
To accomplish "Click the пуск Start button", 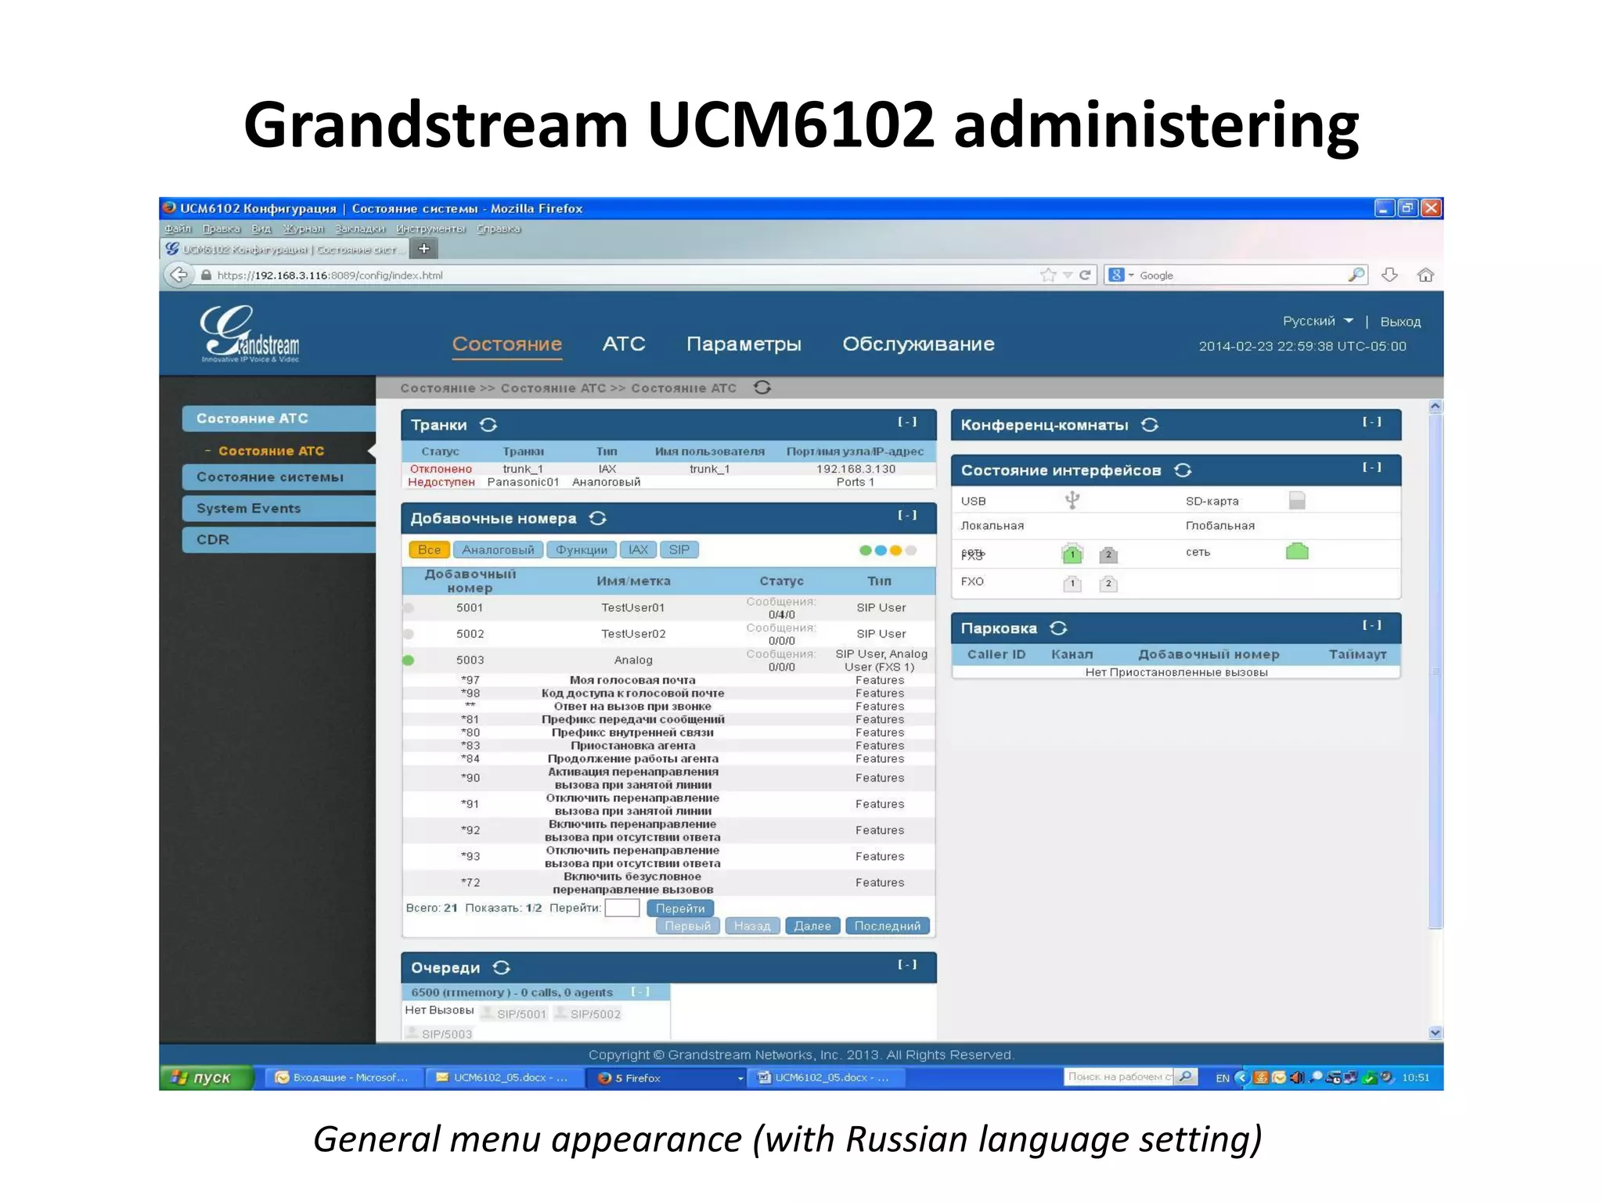I will [207, 1078].
